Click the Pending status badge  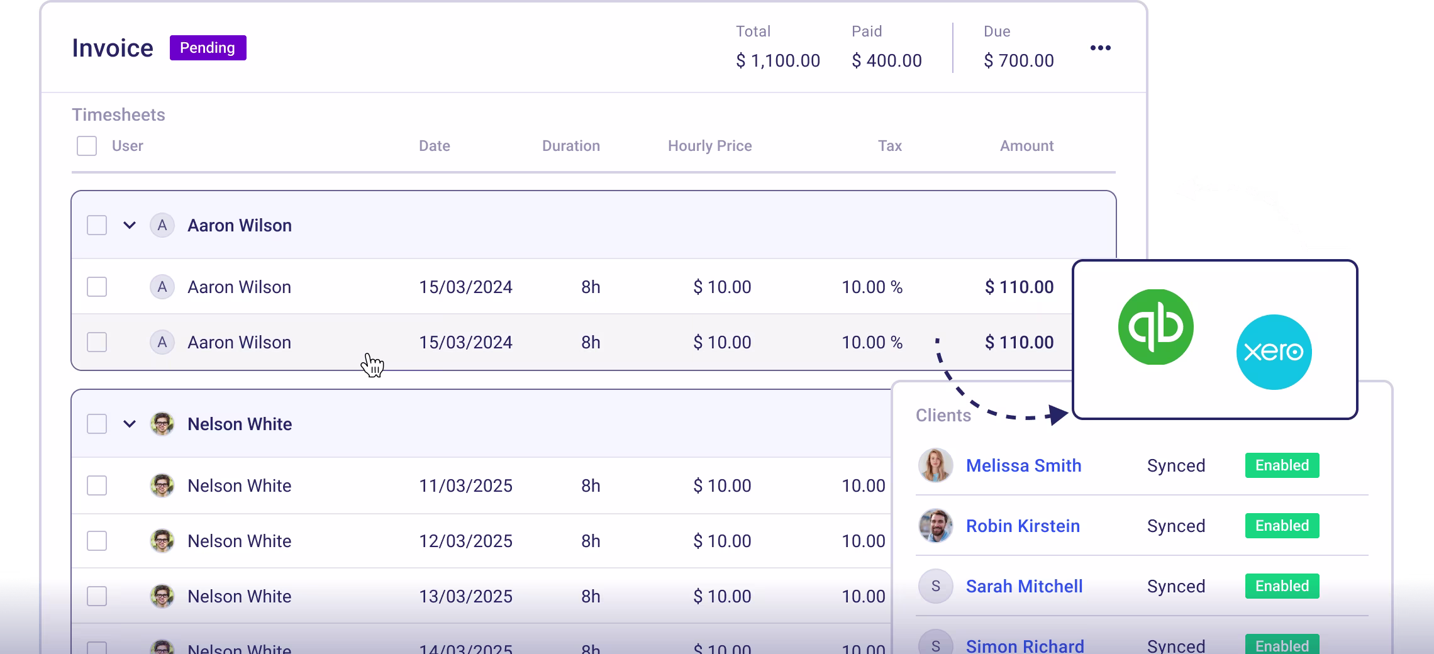click(208, 48)
